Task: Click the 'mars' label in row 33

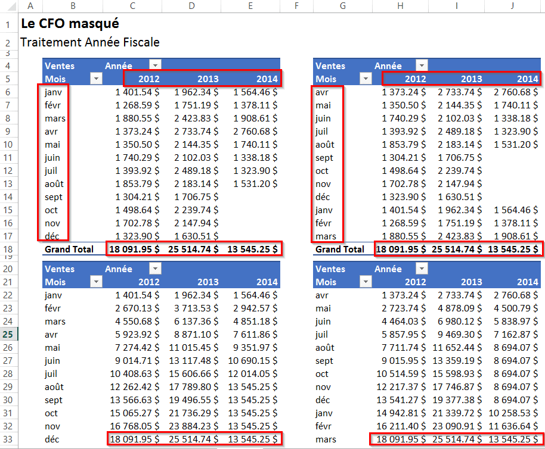Action: (326, 440)
